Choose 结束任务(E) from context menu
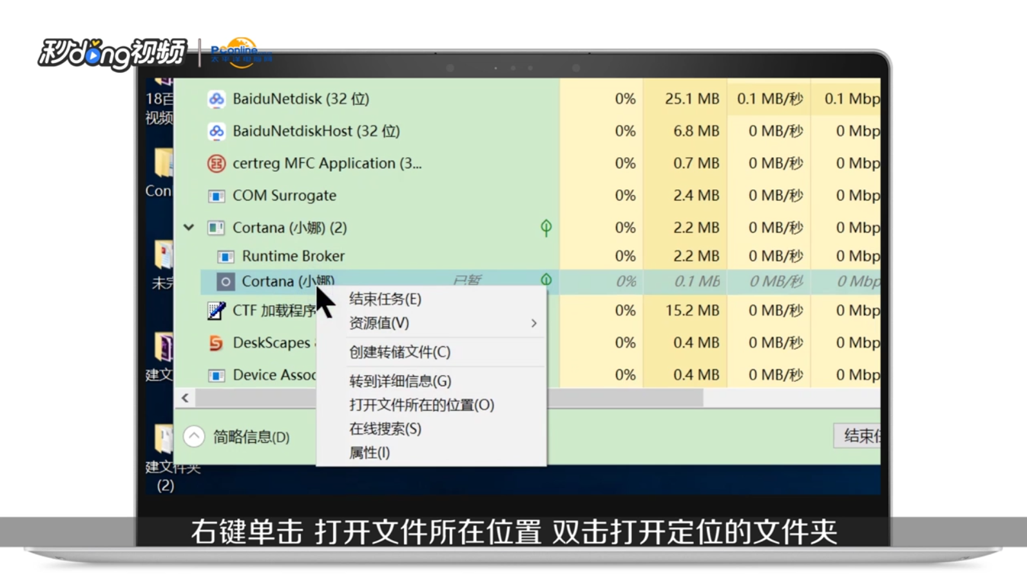 pyautogui.click(x=385, y=299)
